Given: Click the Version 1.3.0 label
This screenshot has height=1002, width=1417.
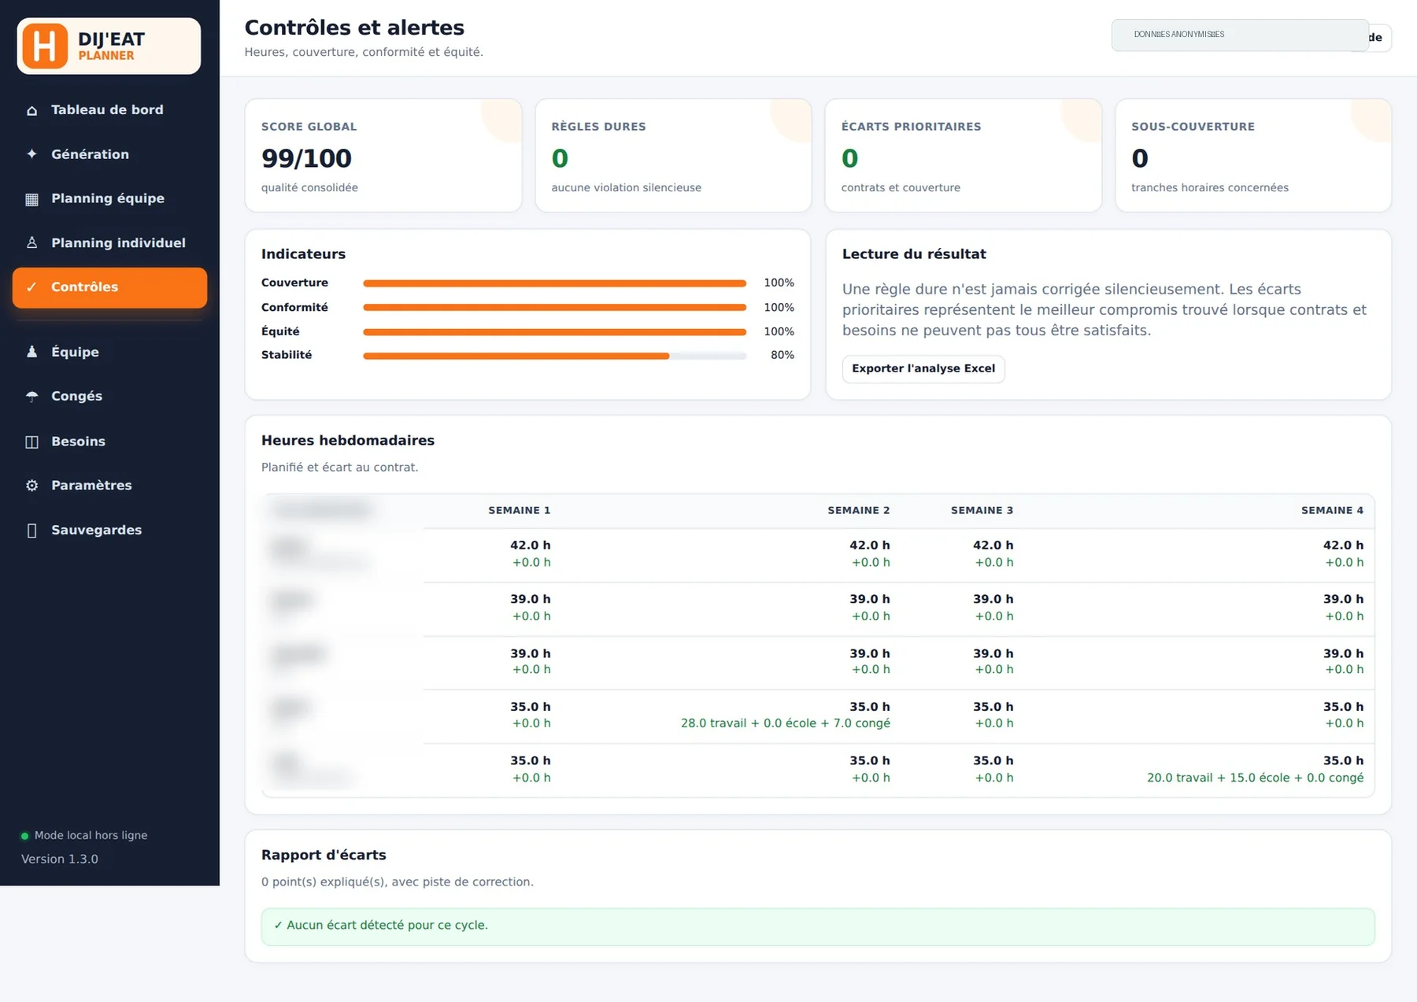Looking at the screenshot, I should click(60, 859).
